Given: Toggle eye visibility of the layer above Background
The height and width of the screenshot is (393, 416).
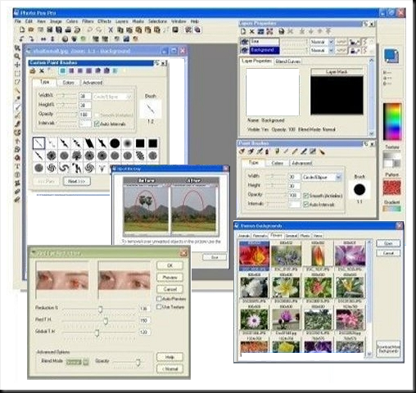Looking at the screenshot, I should (244, 42).
